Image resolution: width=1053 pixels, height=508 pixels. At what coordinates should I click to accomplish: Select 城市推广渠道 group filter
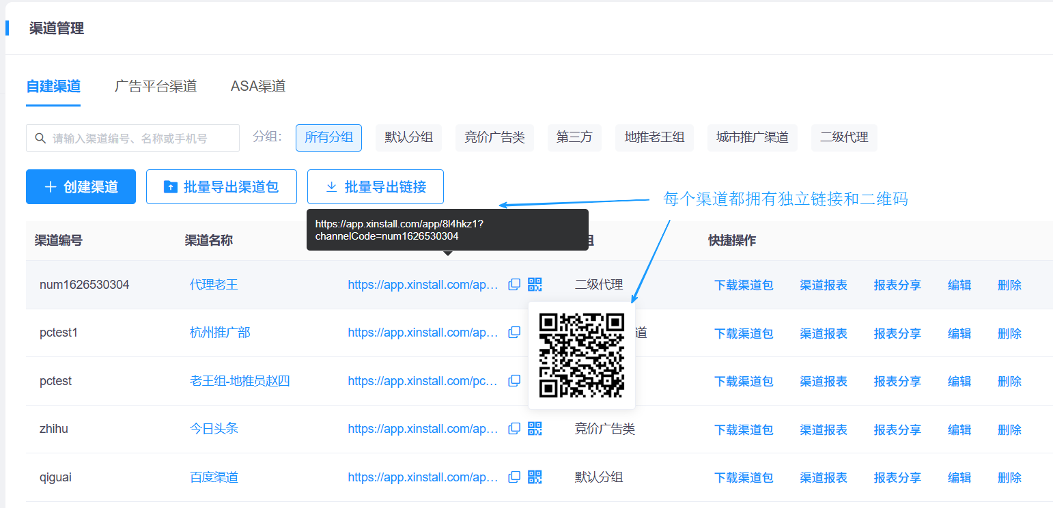coord(753,137)
